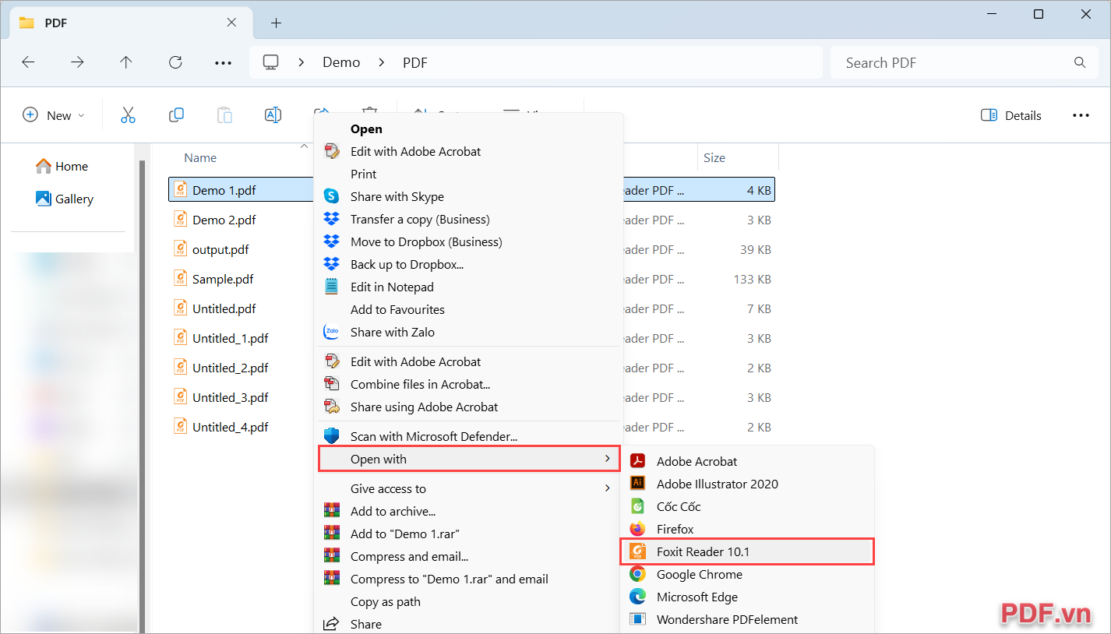Image resolution: width=1111 pixels, height=634 pixels.
Task: Select Share at context menu bottom
Action: pyautogui.click(x=468, y=624)
